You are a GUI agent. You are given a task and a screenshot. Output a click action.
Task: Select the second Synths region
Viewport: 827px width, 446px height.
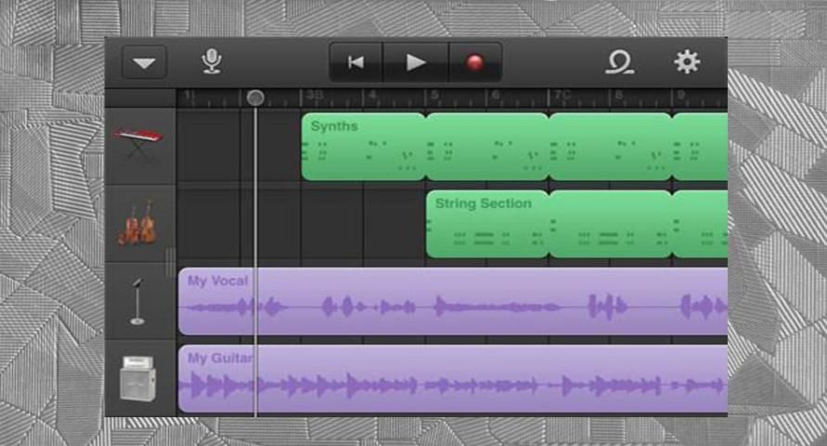click(486, 147)
